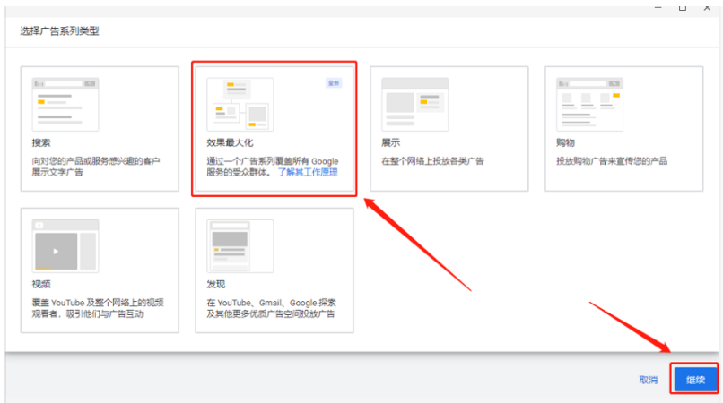Viewport: 723px width, 403px height.
Task: Maximize the window
Action: pyautogui.click(x=683, y=7)
